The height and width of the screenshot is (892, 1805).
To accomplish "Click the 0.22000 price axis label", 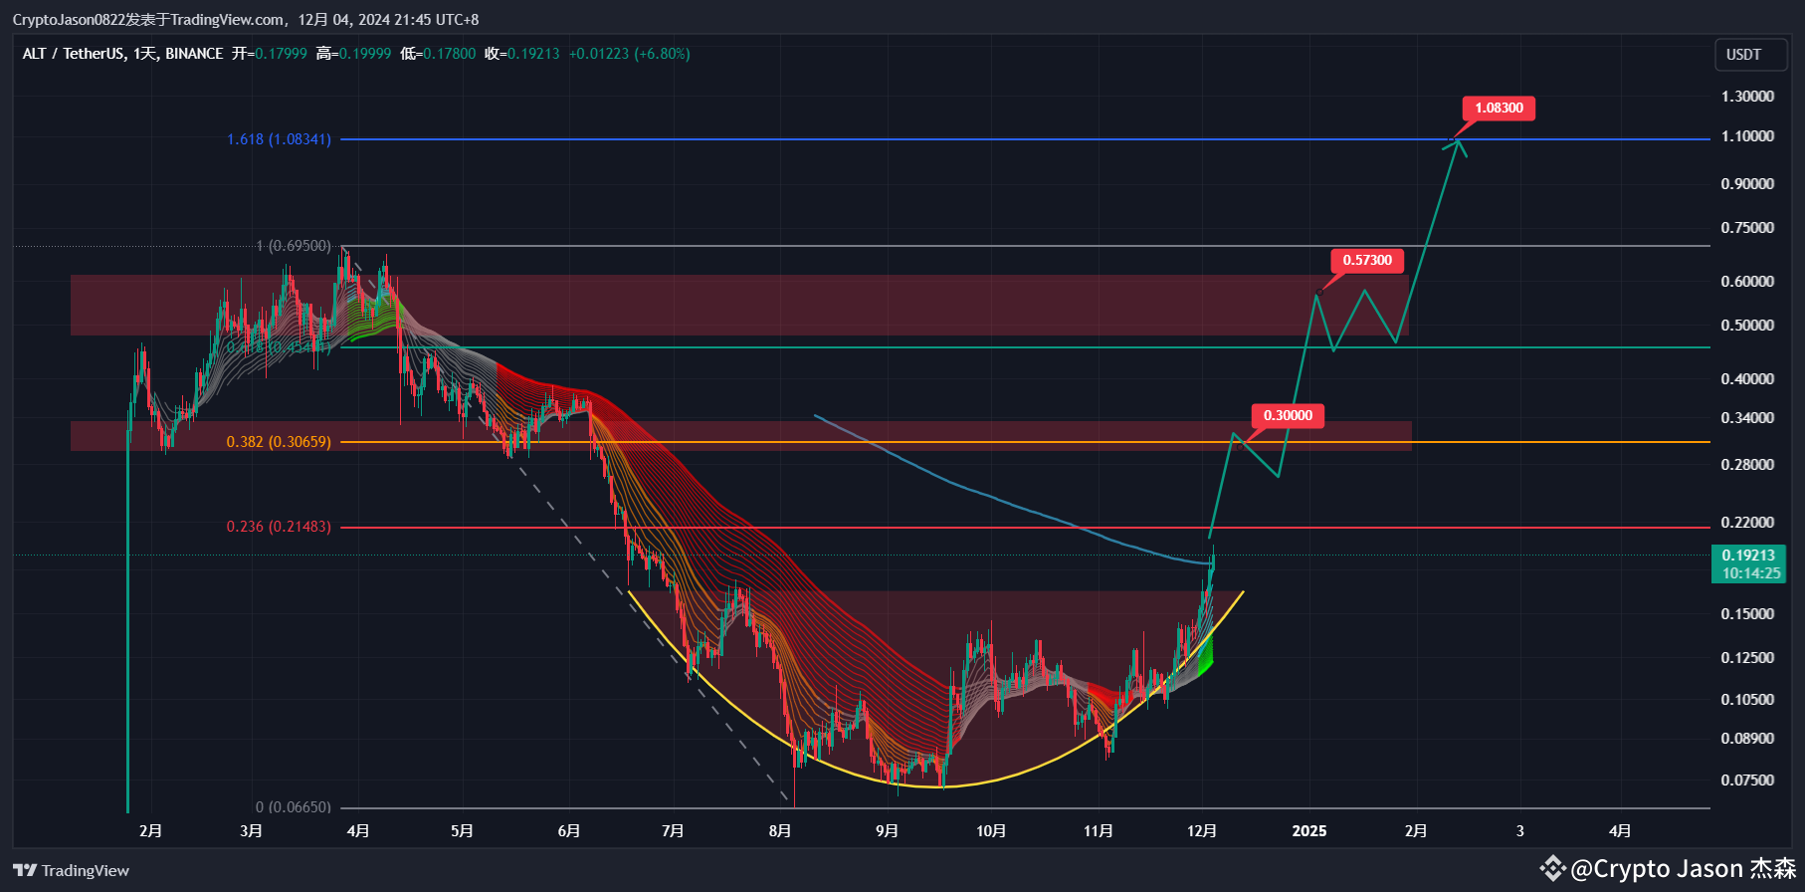I will [x=1747, y=523].
